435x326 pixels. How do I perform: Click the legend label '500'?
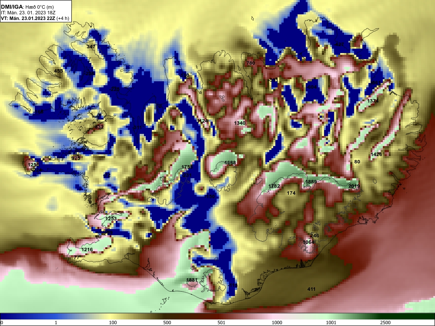pyautogui.click(x=167, y=323)
